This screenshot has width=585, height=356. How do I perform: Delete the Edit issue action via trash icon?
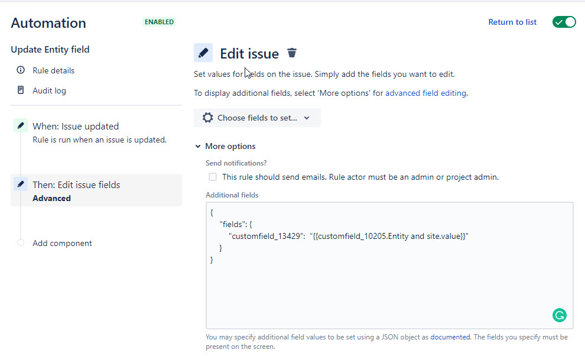(292, 53)
